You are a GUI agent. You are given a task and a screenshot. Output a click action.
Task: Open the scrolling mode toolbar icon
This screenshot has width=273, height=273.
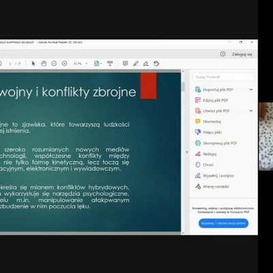click(110, 63)
